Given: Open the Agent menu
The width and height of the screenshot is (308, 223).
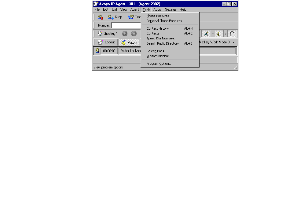Looking at the screenshot, I should (134, 9).
